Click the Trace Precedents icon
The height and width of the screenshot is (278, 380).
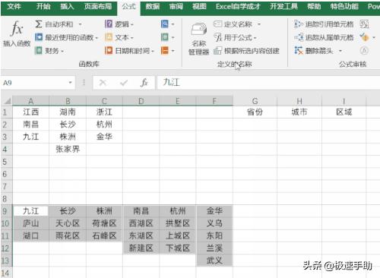coord(299,24)
